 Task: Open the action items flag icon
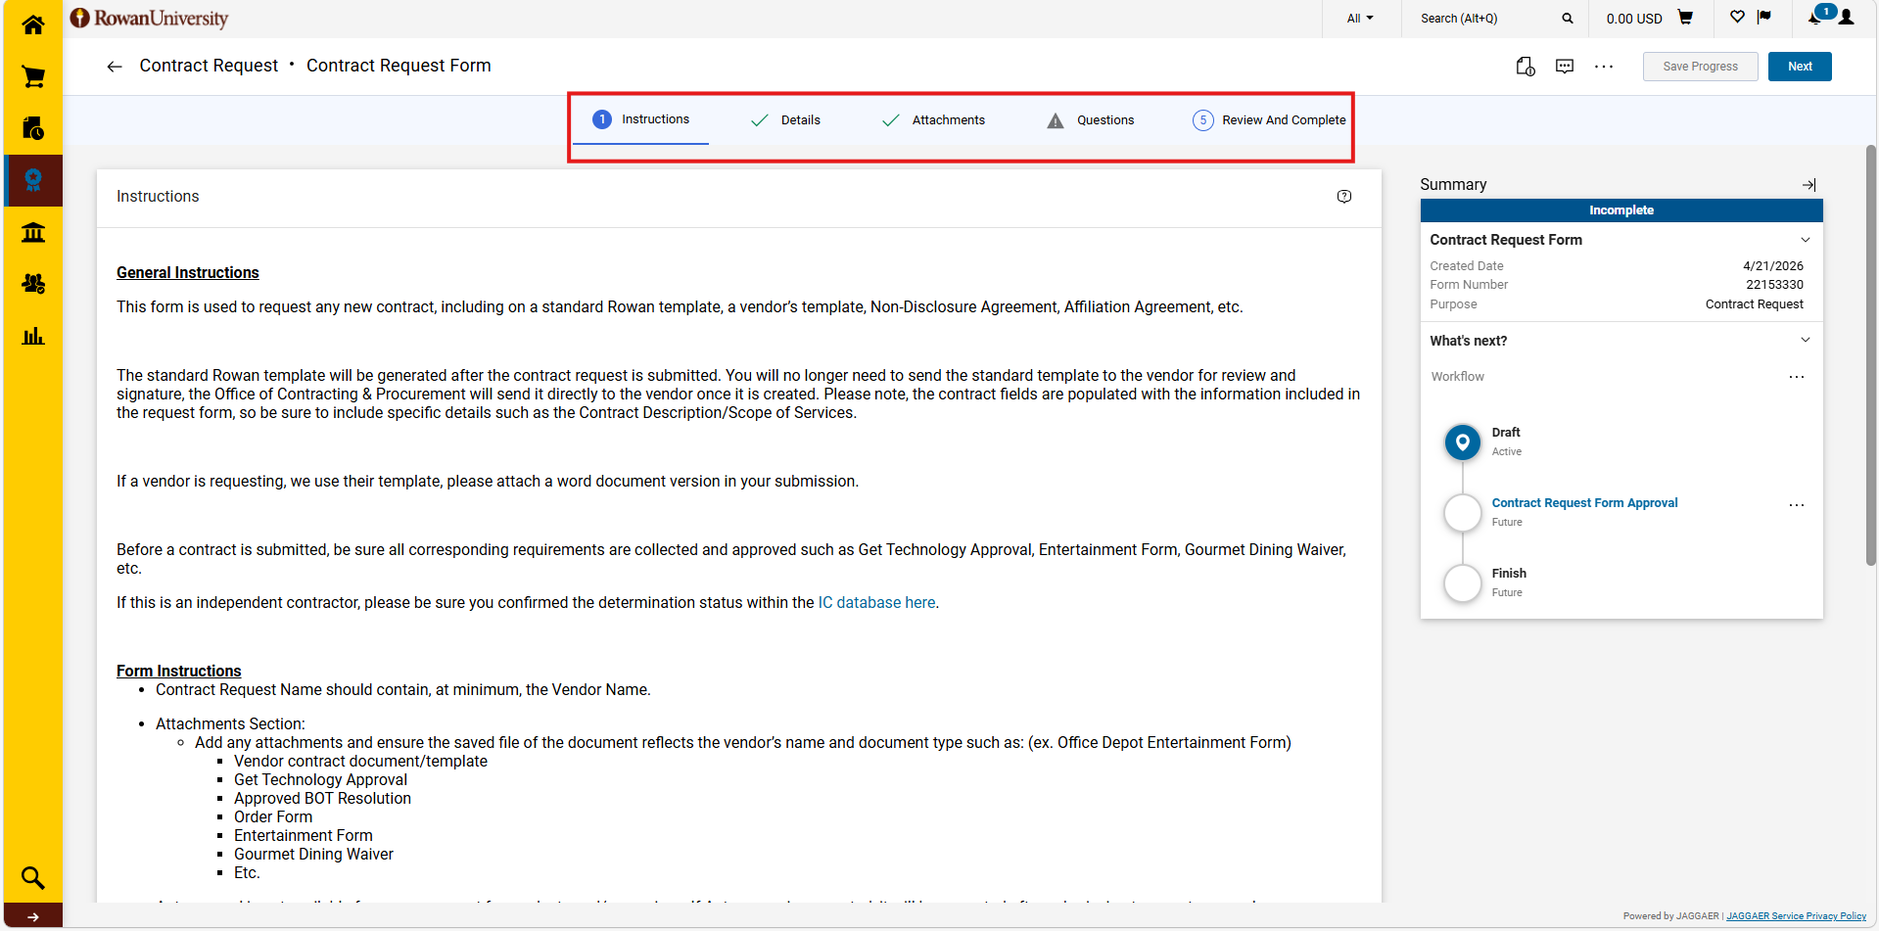[x=1764, y=17]
